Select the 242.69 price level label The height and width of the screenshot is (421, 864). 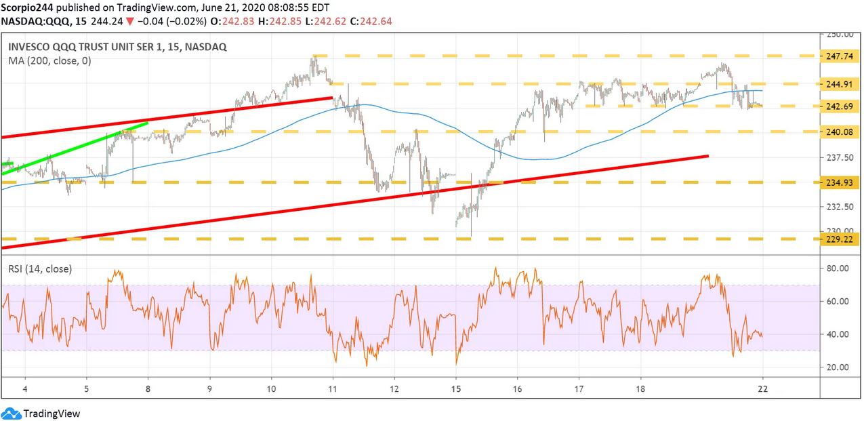[x=840, y=106]
